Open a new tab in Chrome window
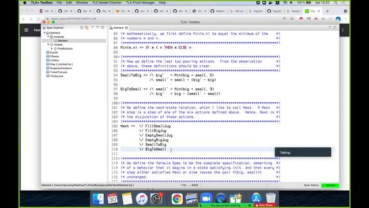The image size is (369, 208). click(327, 11)
